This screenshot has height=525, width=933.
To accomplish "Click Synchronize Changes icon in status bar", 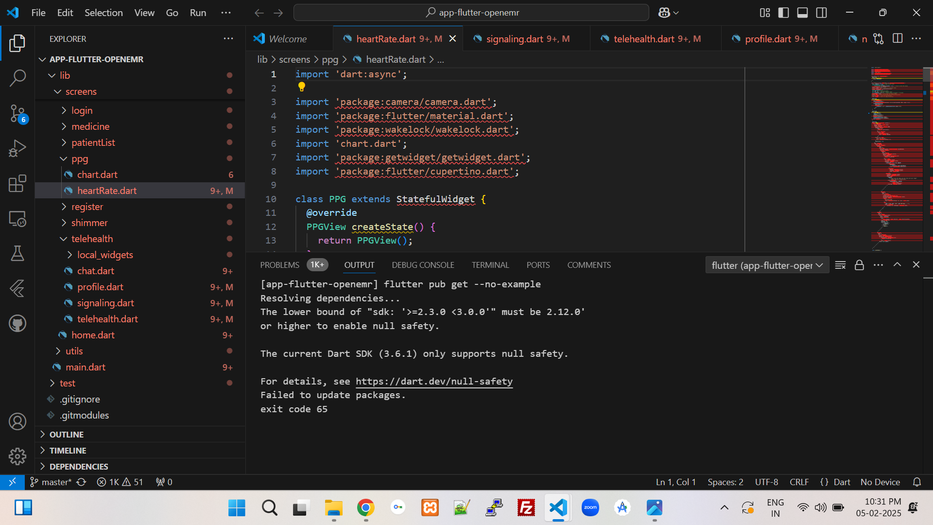I will 81,482.
